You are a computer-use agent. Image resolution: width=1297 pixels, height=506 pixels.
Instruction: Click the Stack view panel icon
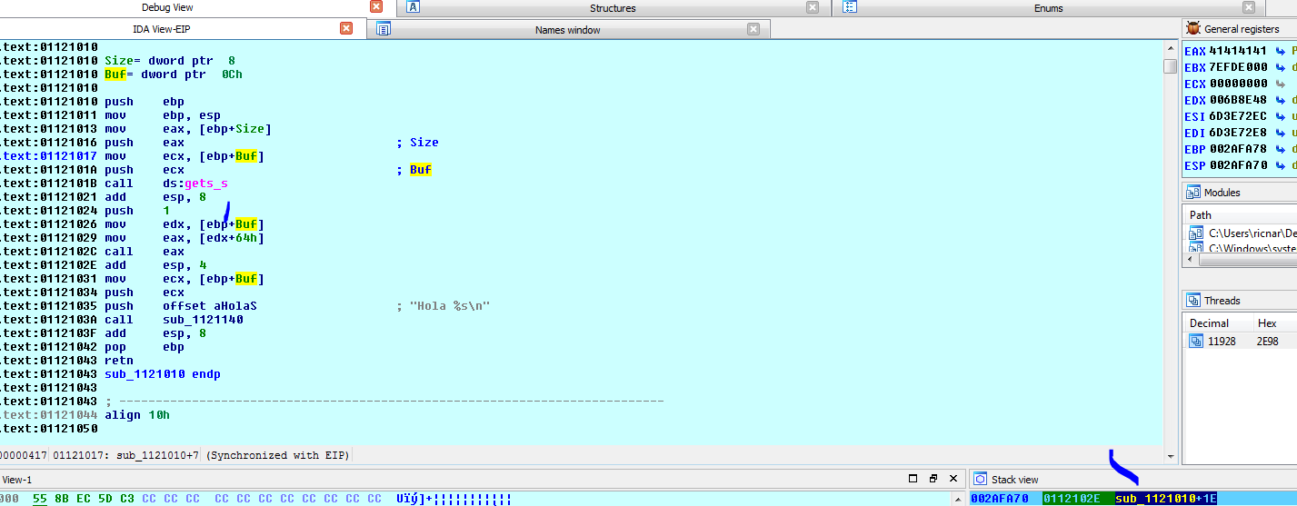tap(981, 480)
